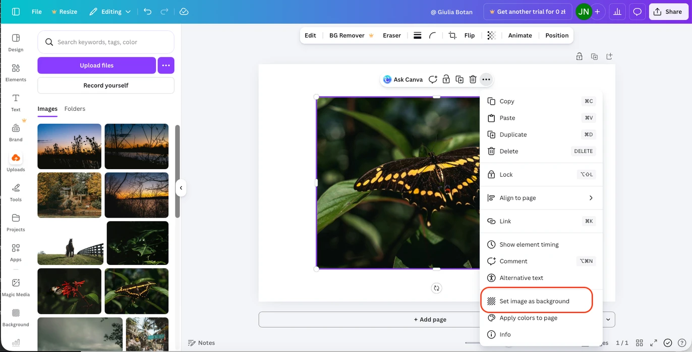The width and height of the screenshot is (692, 352).
Task: Switch to the Folders tab
Action: pyautogui.click(x=75, y=109)
